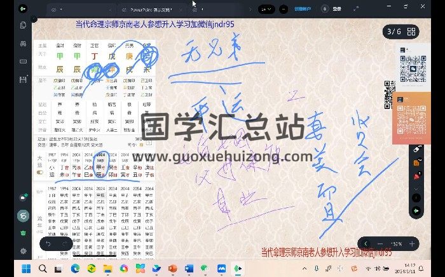The height and width of the screenshot is (277, 445).
Task: Click the 登录 login button
Action: tap(337, 9)
